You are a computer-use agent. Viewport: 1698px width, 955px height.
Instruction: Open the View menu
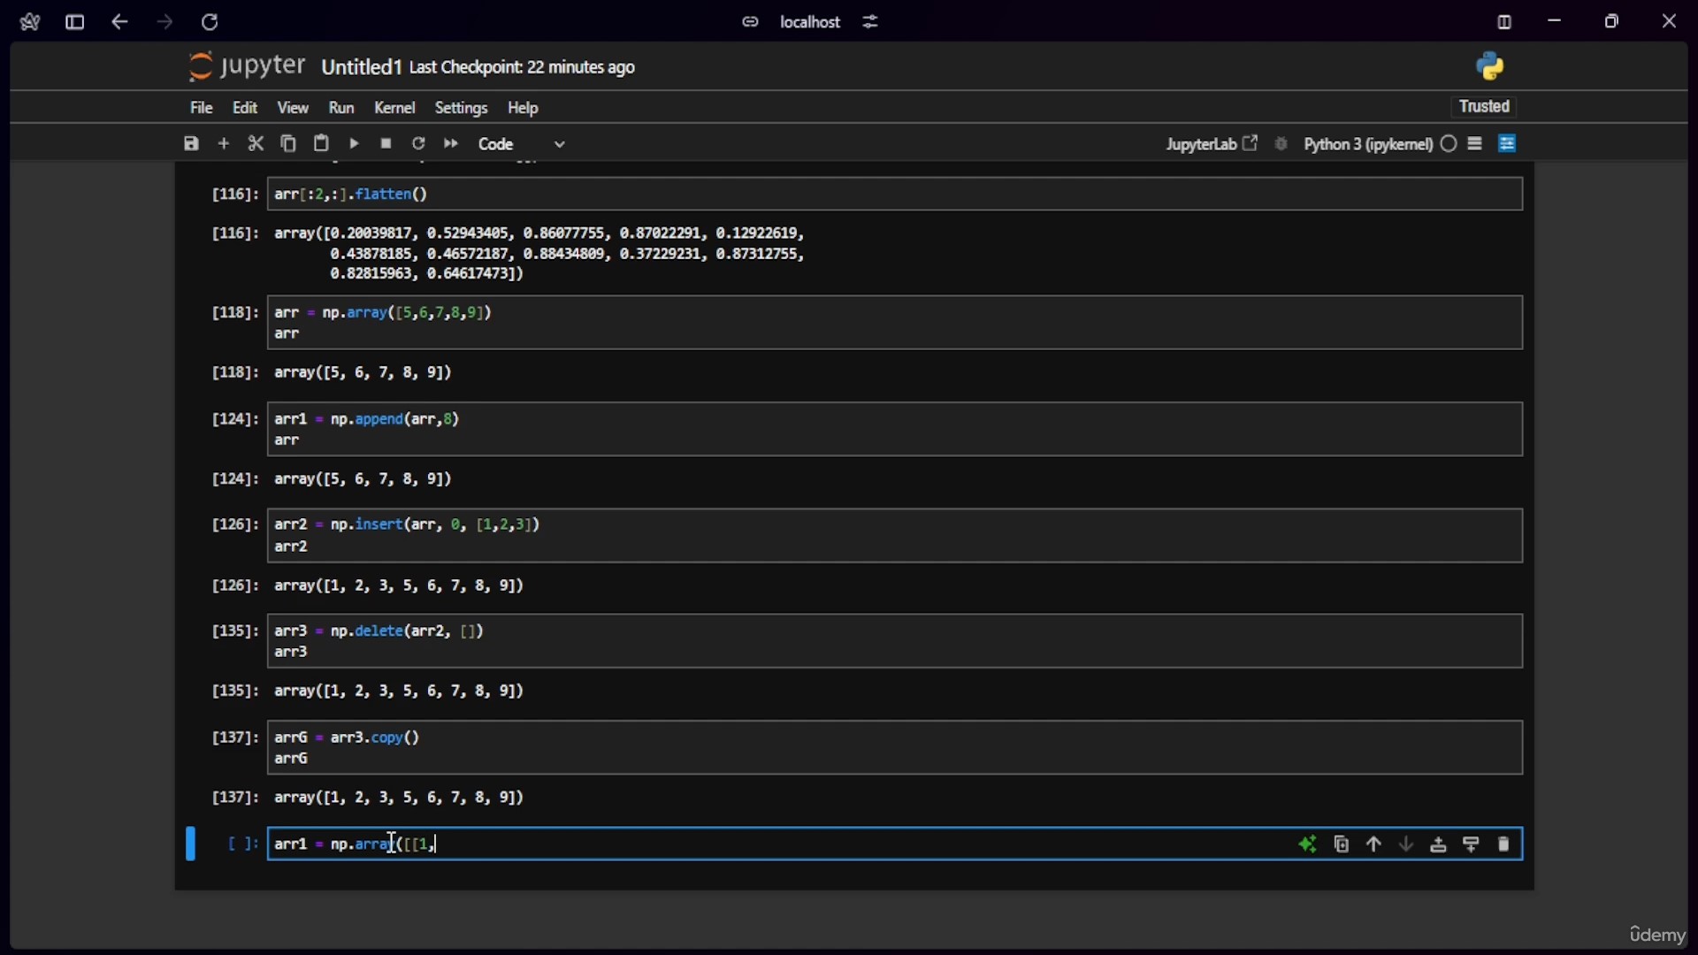click(x=293, y=108)
